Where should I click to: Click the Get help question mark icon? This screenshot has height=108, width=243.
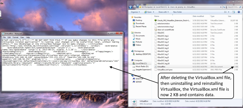239,12
